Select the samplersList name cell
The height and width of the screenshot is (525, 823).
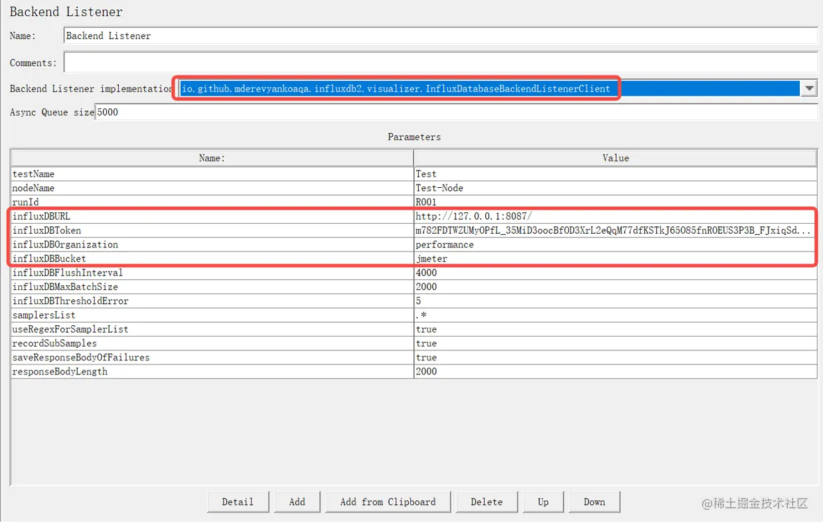(x=212, y=315)
